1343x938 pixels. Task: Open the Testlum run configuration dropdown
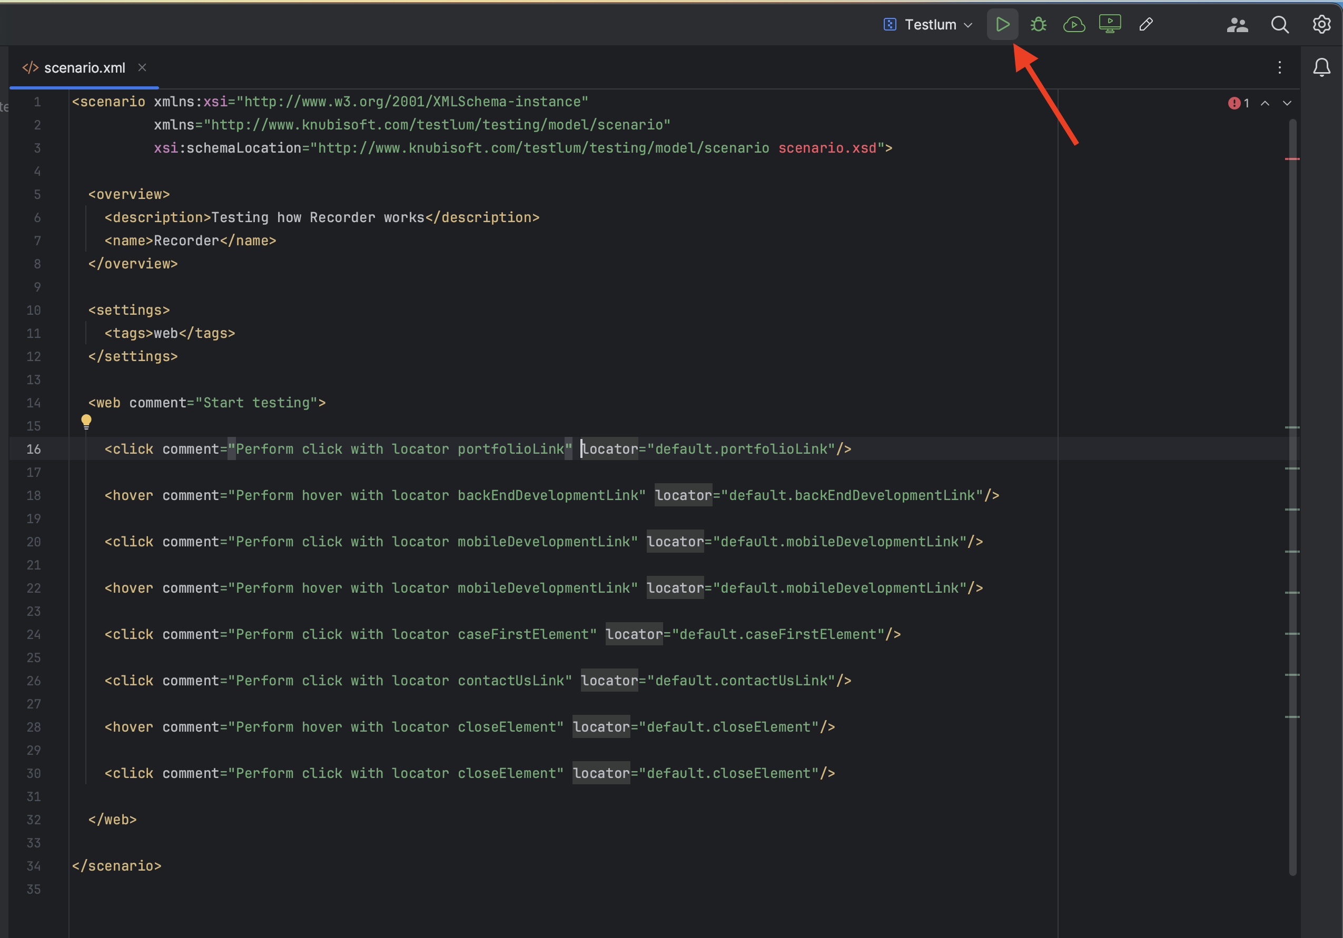pos(929,25)
